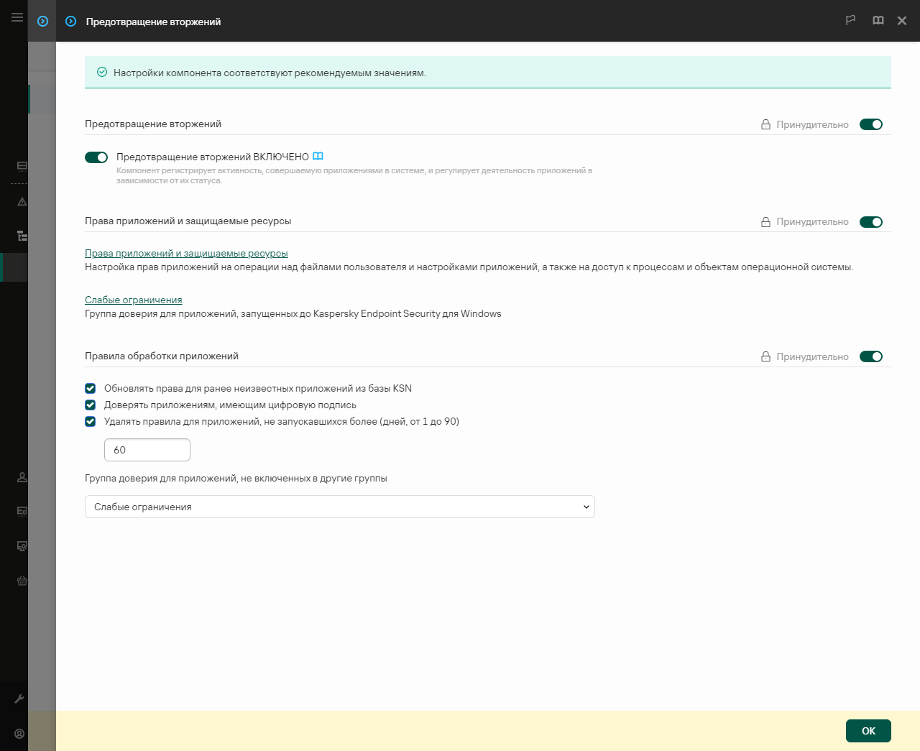This screenshot has height=751, width=920.
Task: Click the help book icon beside ВКЛЮЧЕНО
Action: pyautogui.click(x=318, y=156)
